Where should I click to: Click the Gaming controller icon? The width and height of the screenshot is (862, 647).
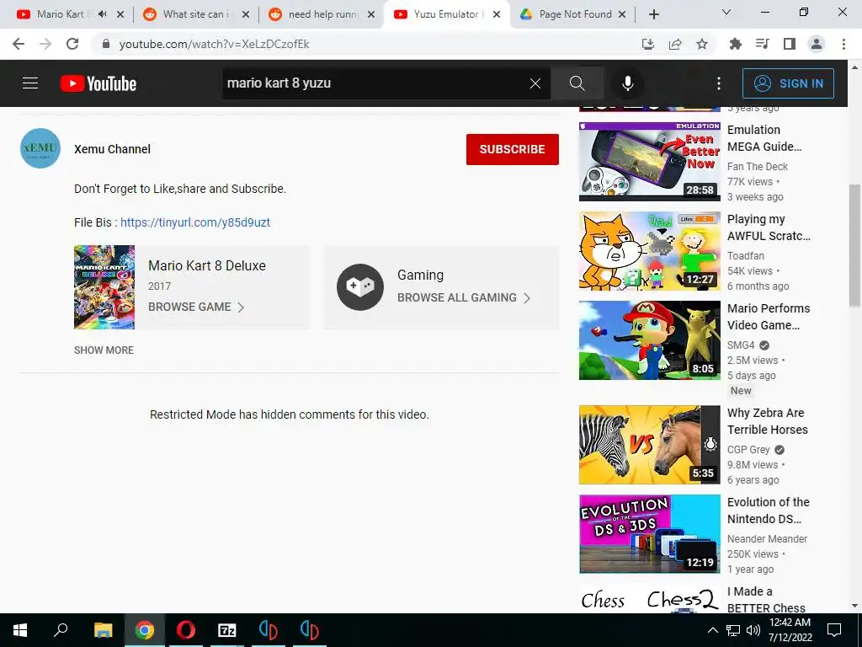360,287
